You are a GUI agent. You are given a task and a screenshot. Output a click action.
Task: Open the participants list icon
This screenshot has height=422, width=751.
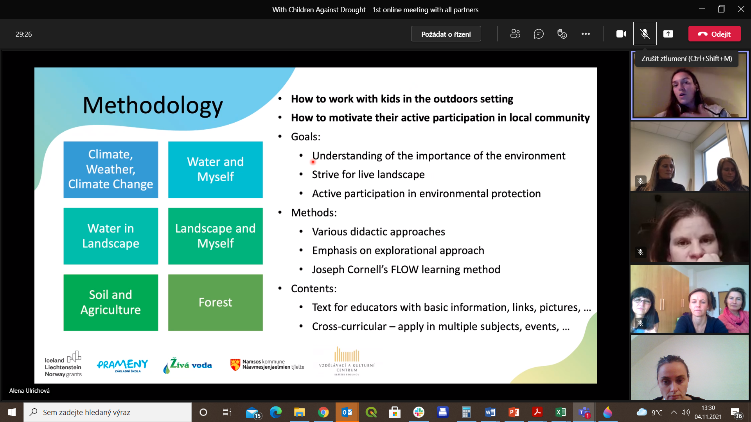[x=515, y=34]
